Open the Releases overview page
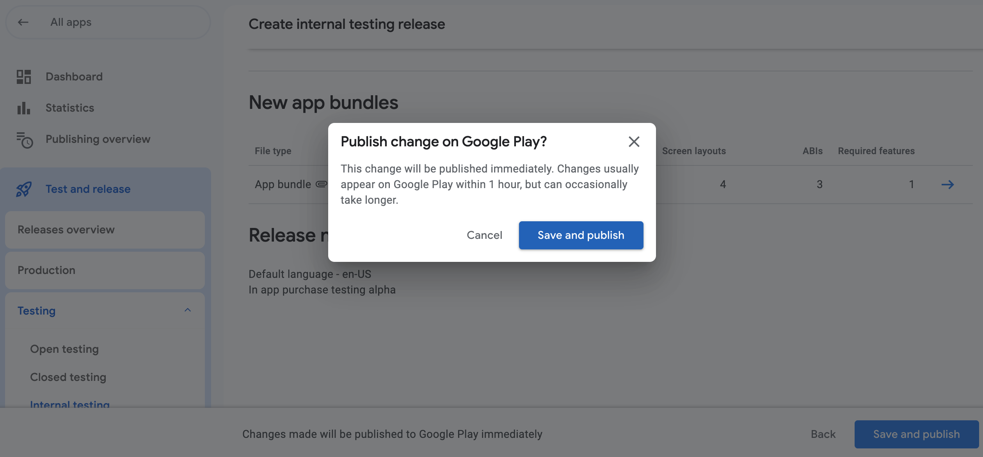Viewport: 983px width, 457px height. 66,229
